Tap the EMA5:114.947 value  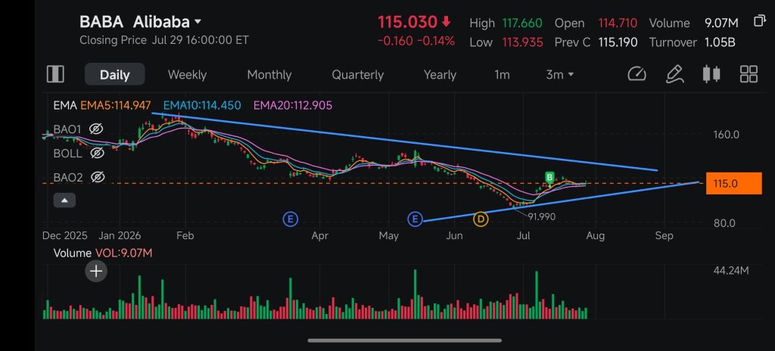point(115,105)
